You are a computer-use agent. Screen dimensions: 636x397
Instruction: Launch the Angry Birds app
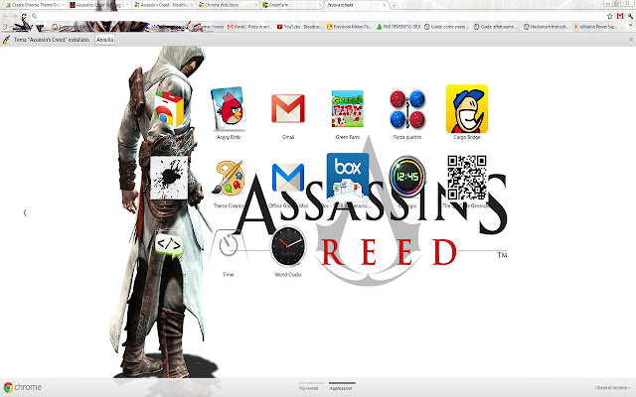click(x=229, y=109)
